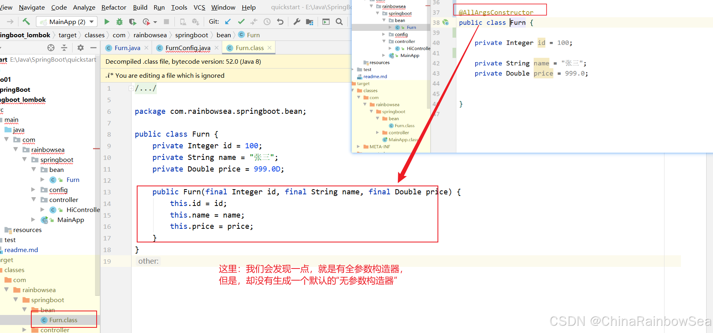Click the green Run button
The height and width of the screenshot is (333, 713).
click(107, 22)
